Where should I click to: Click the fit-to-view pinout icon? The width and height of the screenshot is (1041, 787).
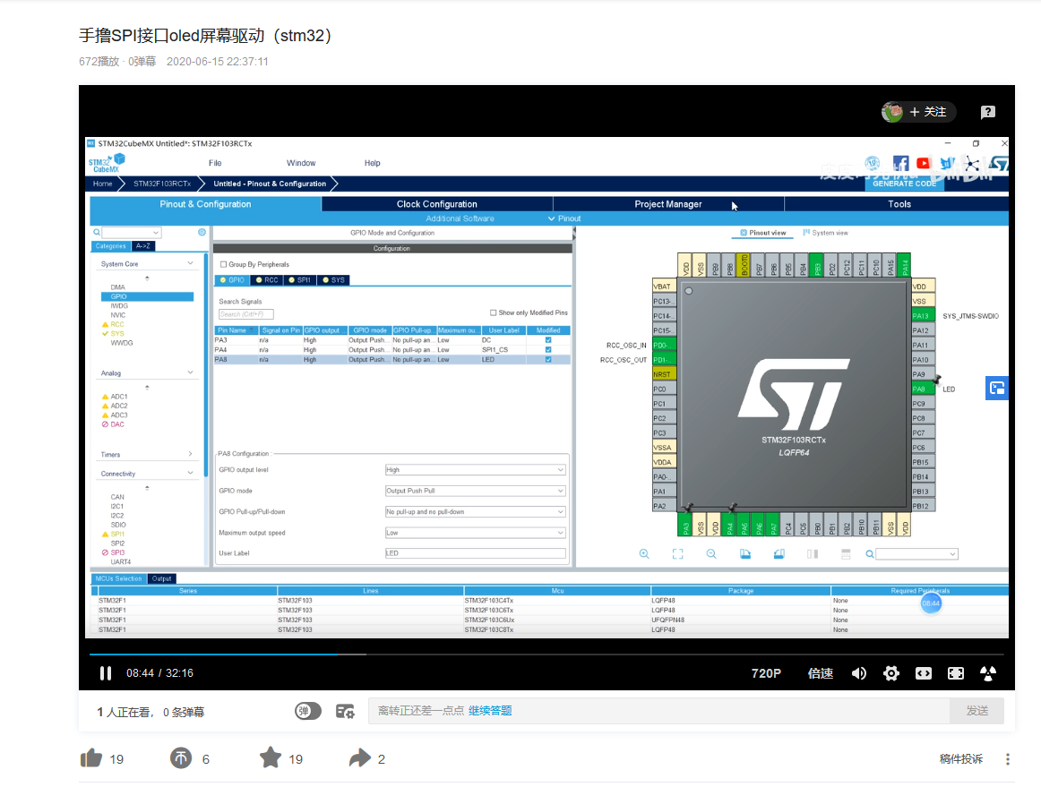click(x=678, y=553)
